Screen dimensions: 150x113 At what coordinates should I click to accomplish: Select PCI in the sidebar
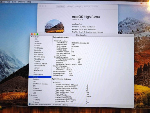(35, 72)
